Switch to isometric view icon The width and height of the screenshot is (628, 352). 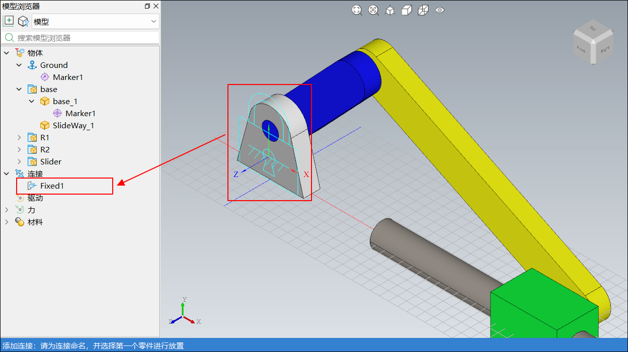[390, 10]
